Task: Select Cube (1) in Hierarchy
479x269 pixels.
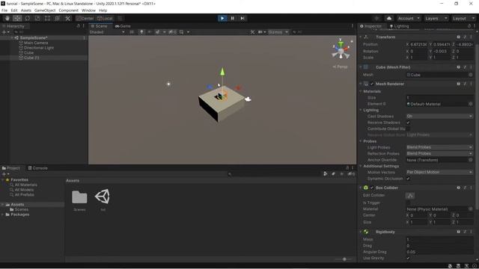Action: tap(31, 58)
